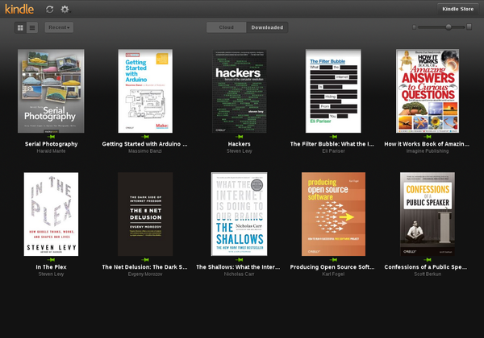Click the small cover size icon
Screen dimensions: 484x338
[415, 27]
